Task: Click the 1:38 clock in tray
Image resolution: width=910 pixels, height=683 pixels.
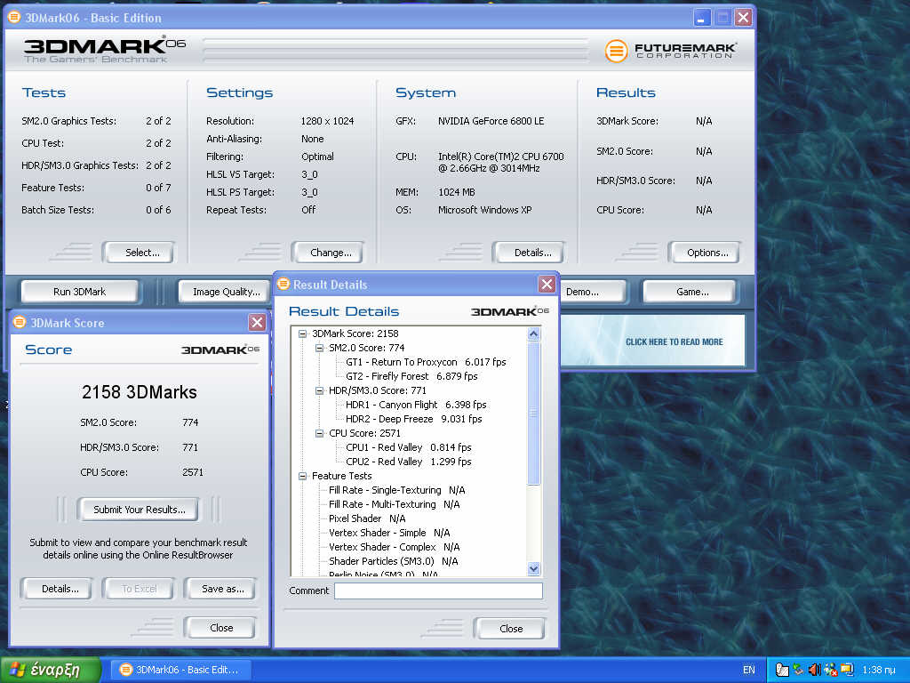Action: [x=879, y=670]
